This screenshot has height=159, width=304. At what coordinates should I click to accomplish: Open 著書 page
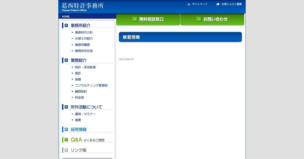coord(78,120)
